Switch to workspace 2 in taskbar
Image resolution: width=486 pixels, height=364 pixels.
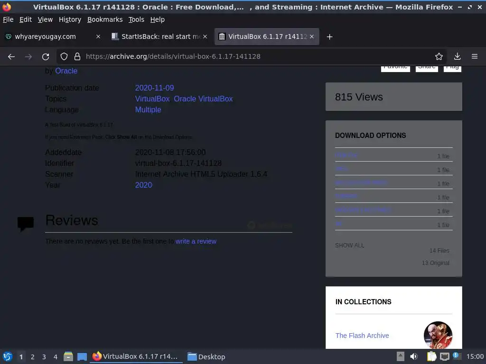[x=33, y=357]
